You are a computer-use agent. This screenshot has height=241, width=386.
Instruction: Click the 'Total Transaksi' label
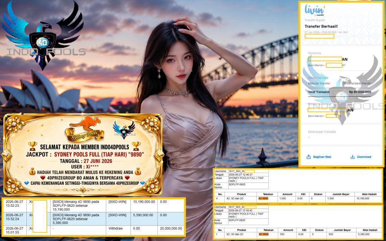pos(319,92)
